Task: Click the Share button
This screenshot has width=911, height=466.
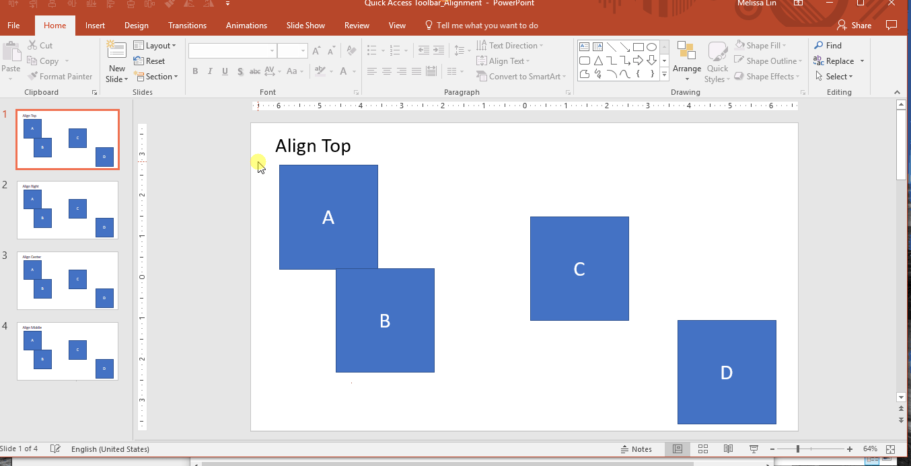Action: tap(854, 26)
